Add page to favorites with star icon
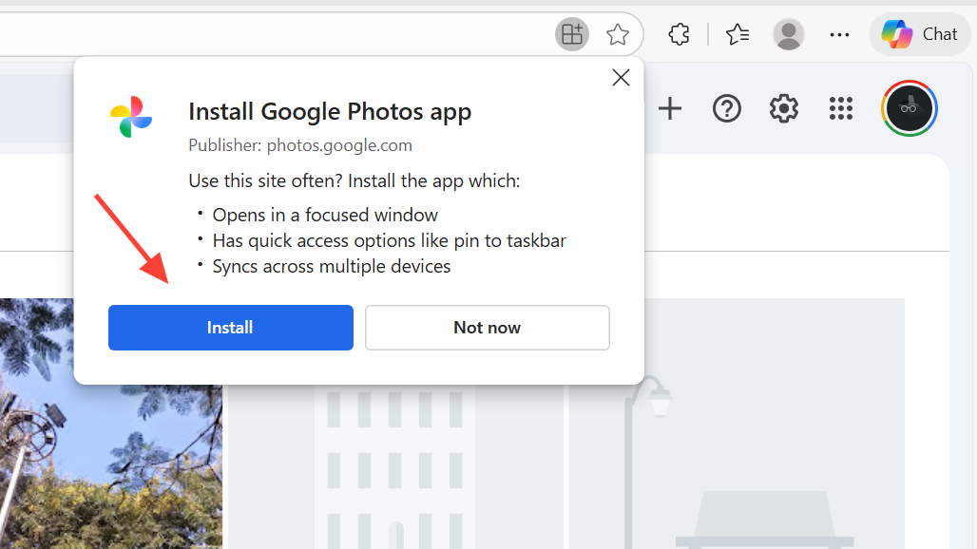The image size is (977, 549). pos(618,35)
